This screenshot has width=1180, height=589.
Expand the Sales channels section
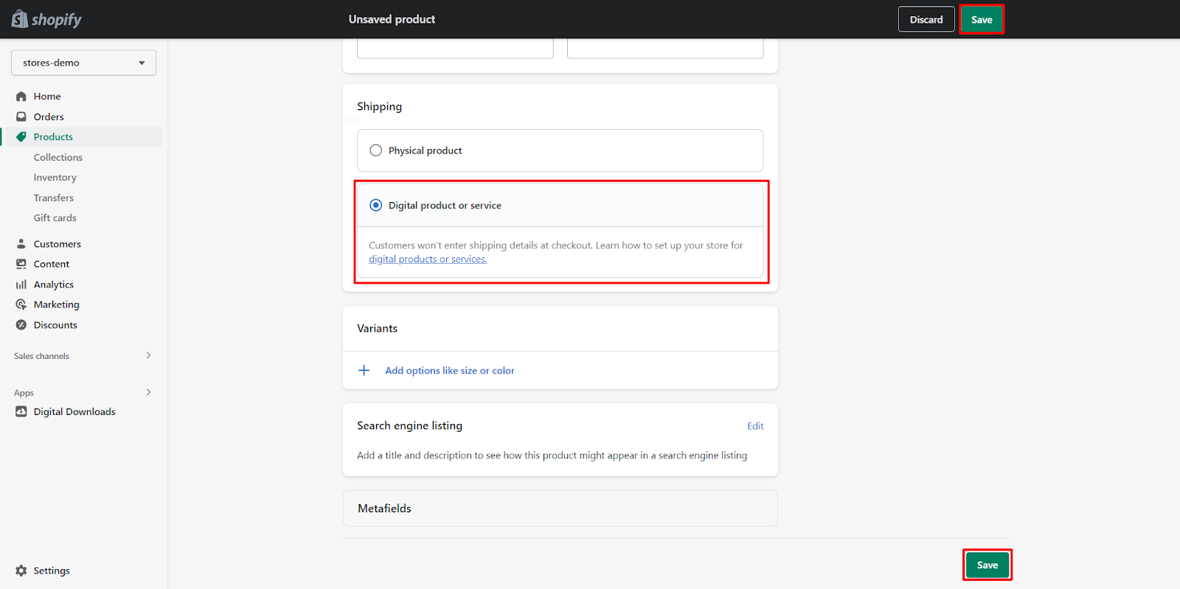(148, 355)
